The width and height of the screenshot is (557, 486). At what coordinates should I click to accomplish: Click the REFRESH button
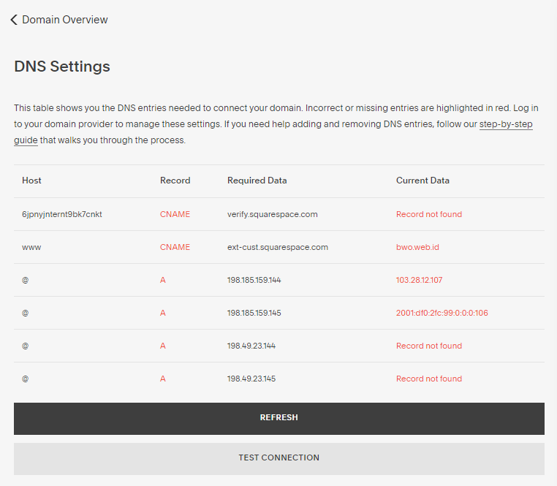click(278, 419)
